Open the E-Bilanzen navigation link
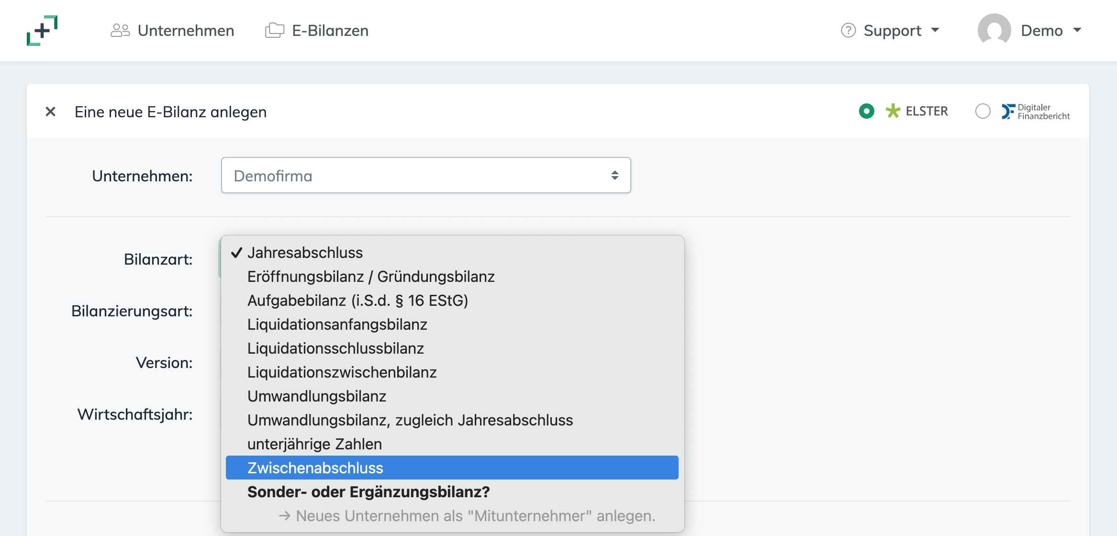This screenshot has width=1117, height=536. coord(330,31)
